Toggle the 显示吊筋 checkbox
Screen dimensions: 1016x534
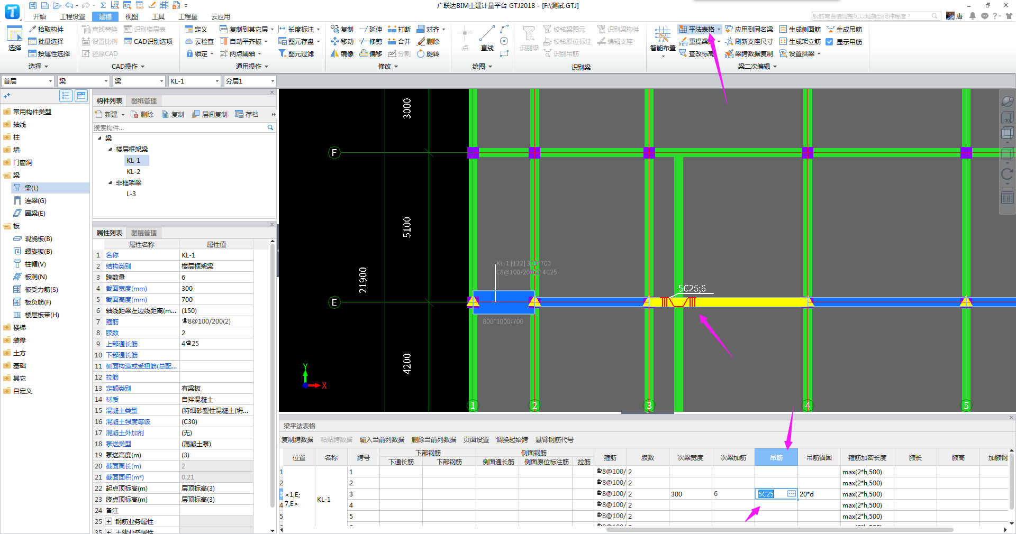830,42
